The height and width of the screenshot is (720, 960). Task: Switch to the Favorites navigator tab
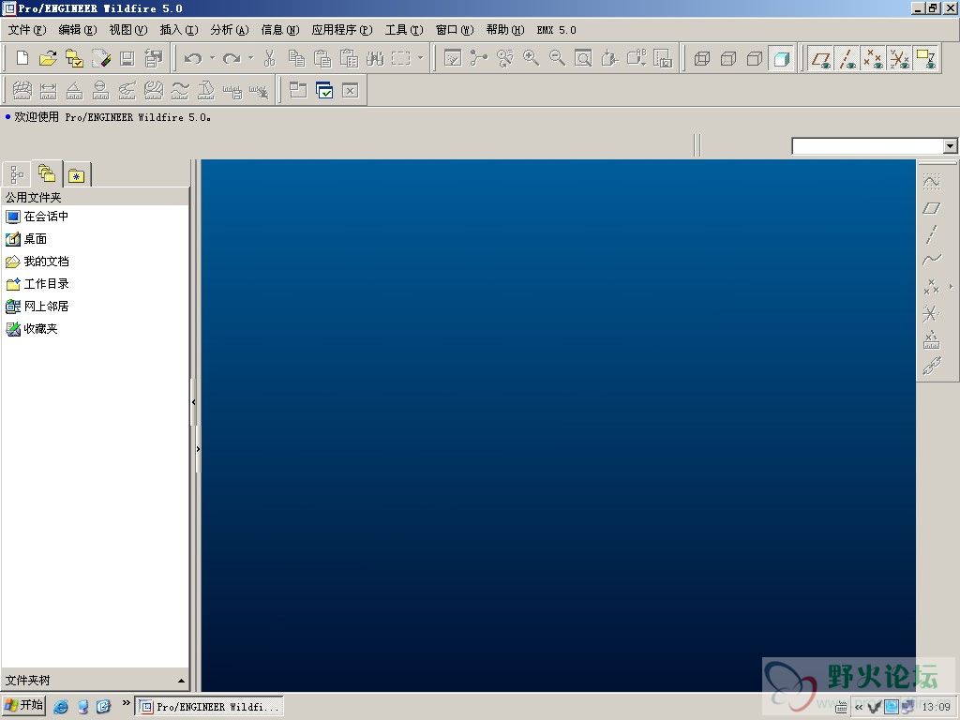coord(77,175)
